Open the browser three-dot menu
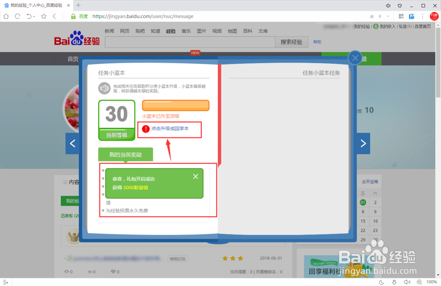 click(x=422, y=16)
